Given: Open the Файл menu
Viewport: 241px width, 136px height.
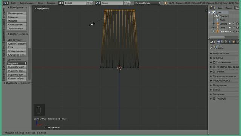Looking at the screenshot, I should pos(14,3).
